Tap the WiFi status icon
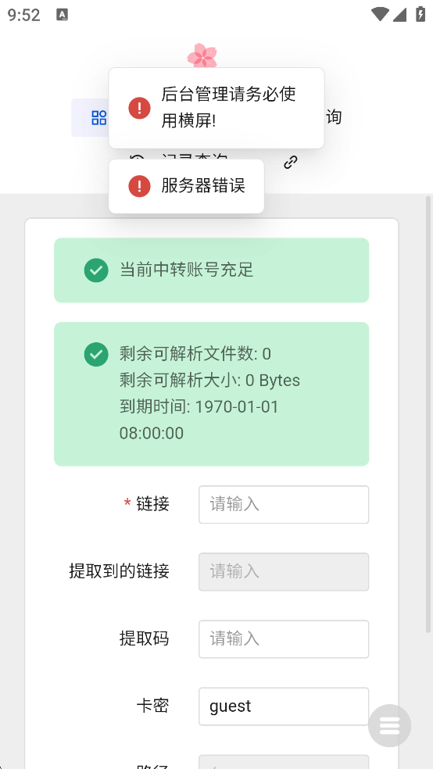Viewport: 433px width, 769px height. coord(380,14)
